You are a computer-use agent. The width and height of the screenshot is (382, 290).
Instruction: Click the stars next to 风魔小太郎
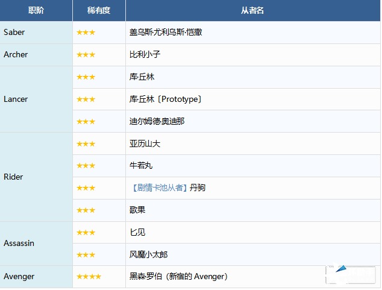[x=86, y=255]
